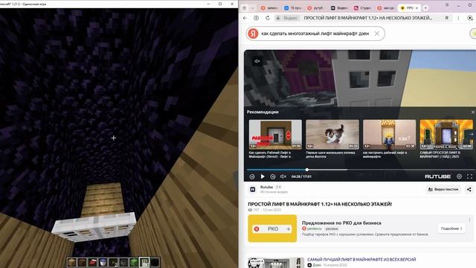
Task: Select the gray block hotbar slot
Action: tap(124, 262)
